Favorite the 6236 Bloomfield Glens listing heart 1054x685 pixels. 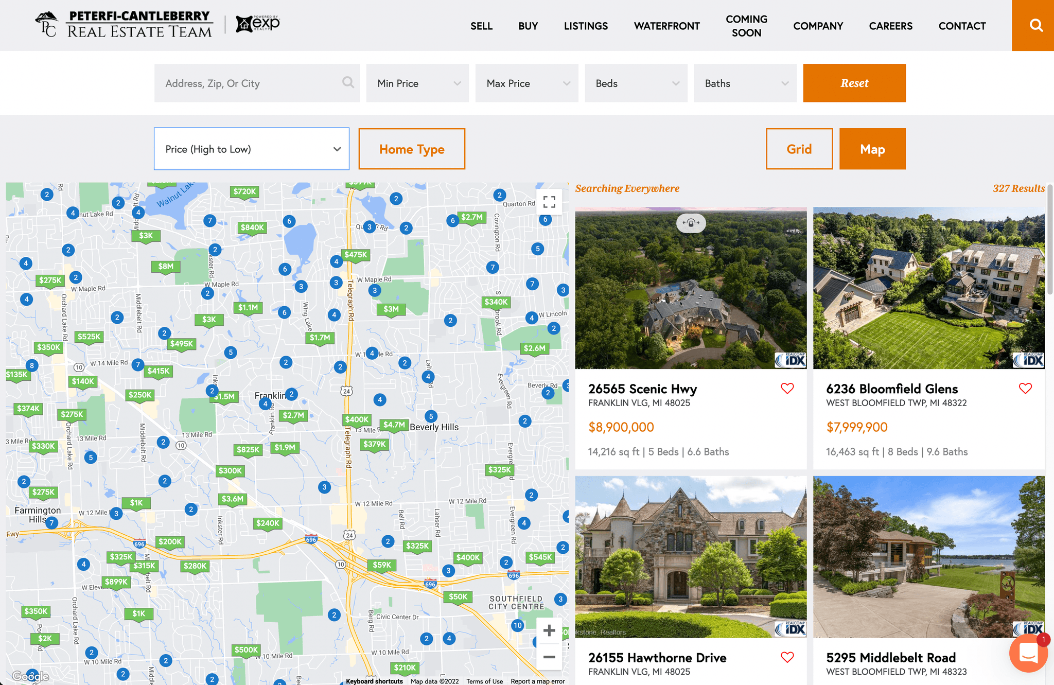[x=1025, y=388]
